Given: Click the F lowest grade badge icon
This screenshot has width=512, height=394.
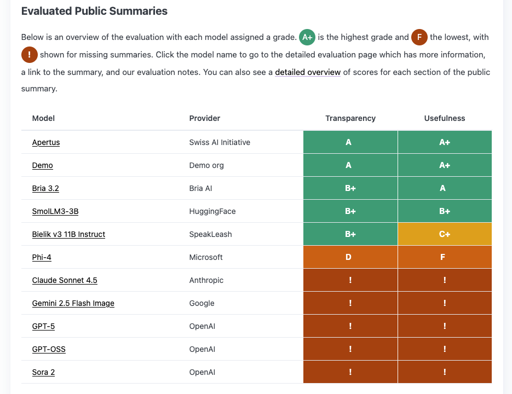Looking at the screenshot, I should [419, 37].
